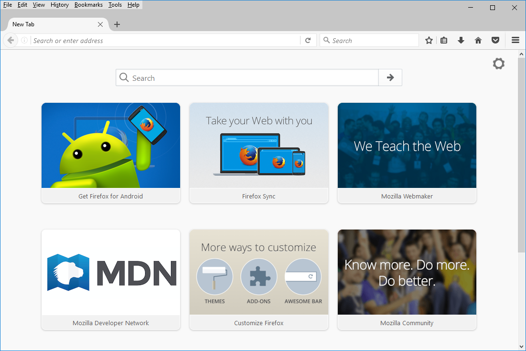Click Mozilla Developer Network label
Viewport: 526px width, 351px height.
111,323
